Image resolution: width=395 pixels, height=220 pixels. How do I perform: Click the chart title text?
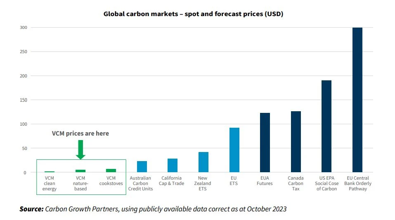pos(193,14)
